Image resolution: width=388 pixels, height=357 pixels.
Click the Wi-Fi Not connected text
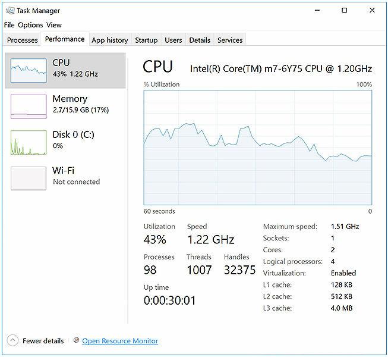point(76,182)
